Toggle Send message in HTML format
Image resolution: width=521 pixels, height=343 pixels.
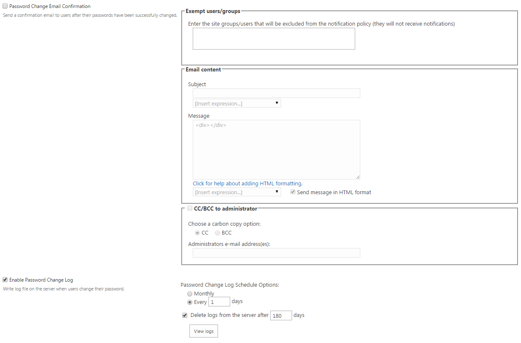pyautogui.click(x=293, y=192)
